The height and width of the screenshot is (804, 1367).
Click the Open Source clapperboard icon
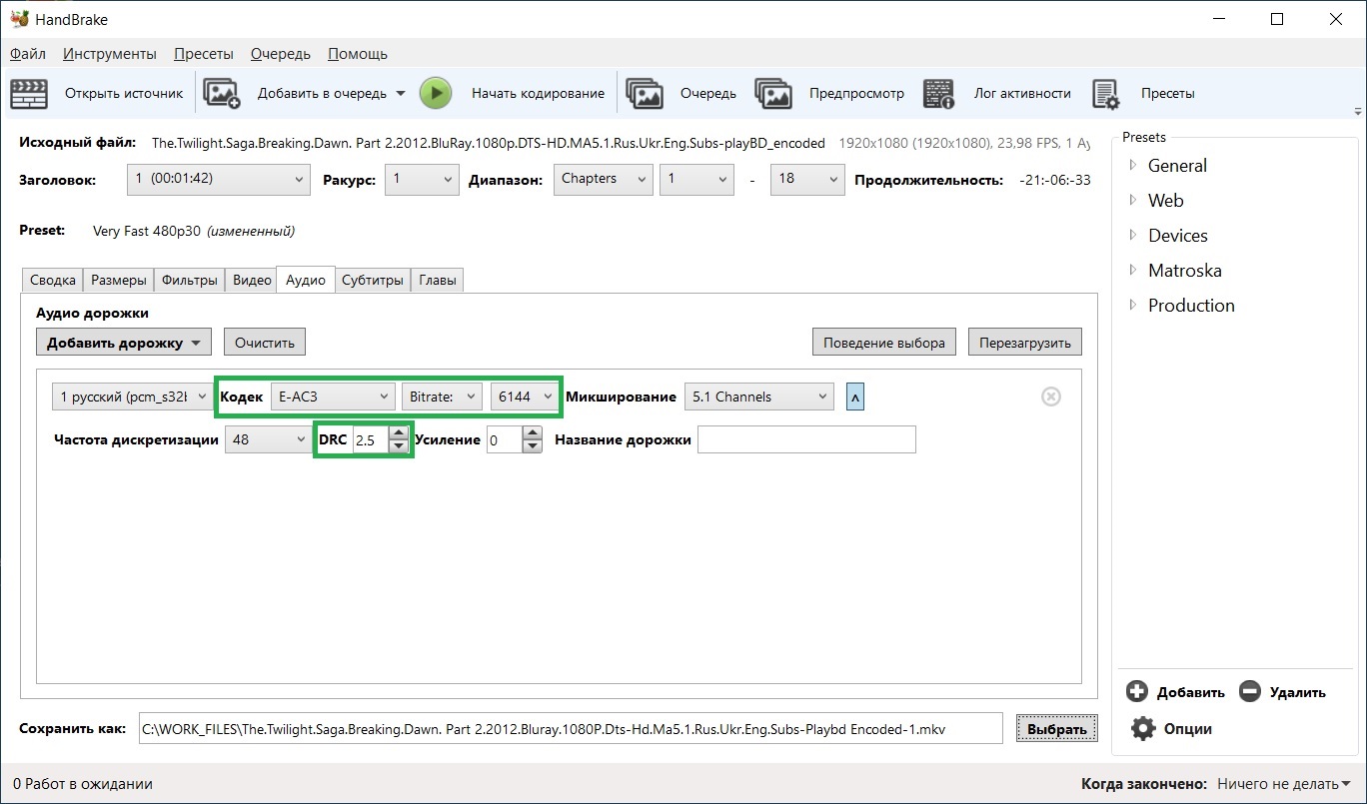29,94
